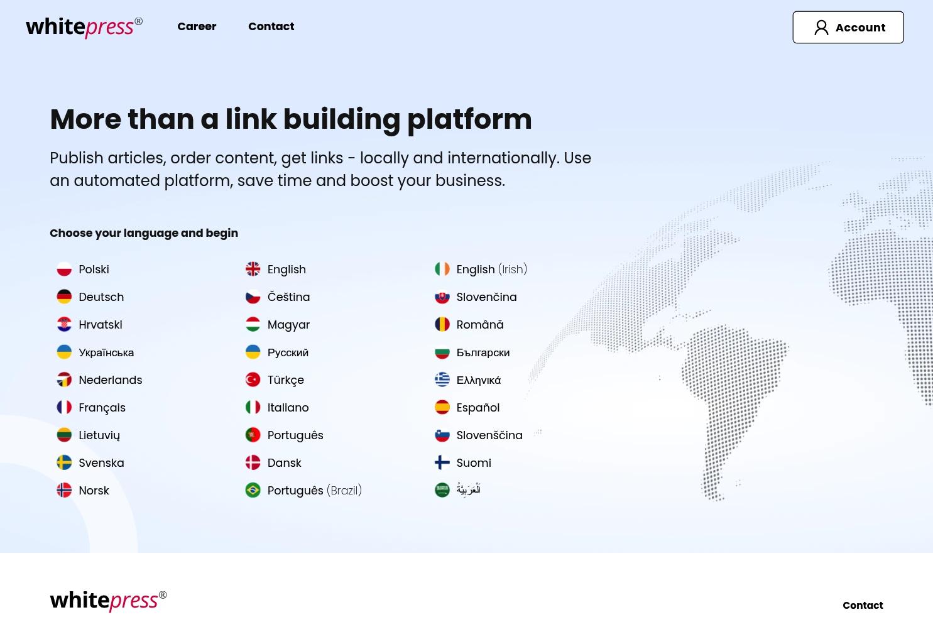
Task: Click the footer Contact link
Action: coord(862,606)
